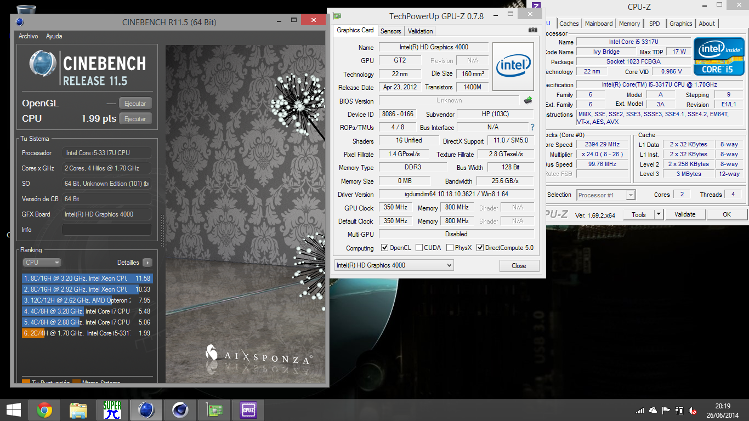The height and width of the screenshot is (421, 749).
Task: Open the Ranking CPU dropdown in Cinebench
Action: (x=42, y=263)
